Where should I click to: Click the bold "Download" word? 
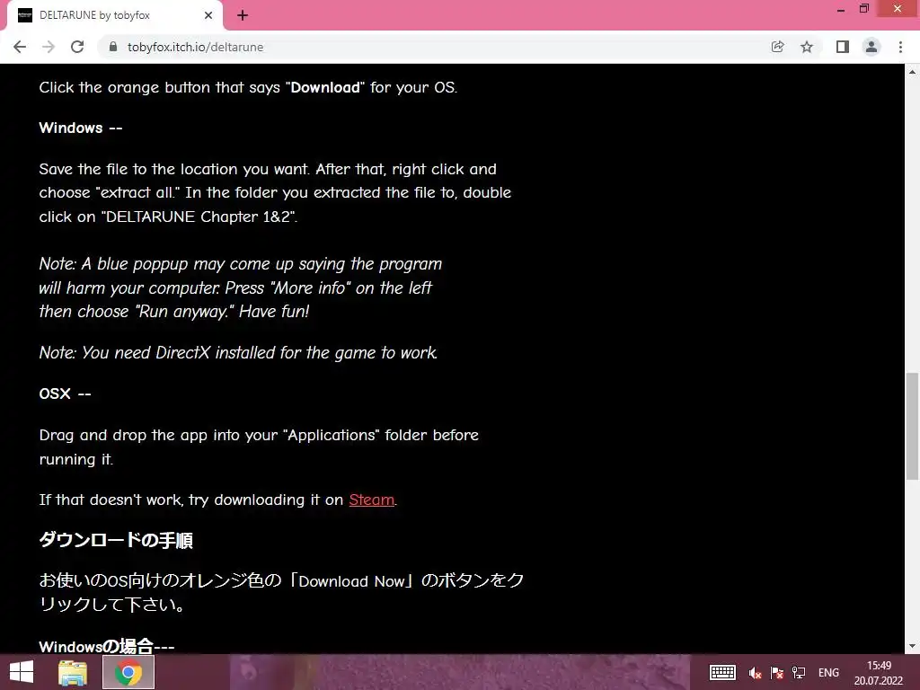click(x=325, y=87)
